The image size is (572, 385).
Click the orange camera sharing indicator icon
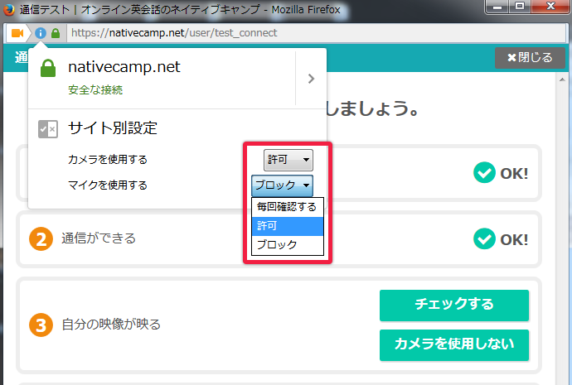17,33
